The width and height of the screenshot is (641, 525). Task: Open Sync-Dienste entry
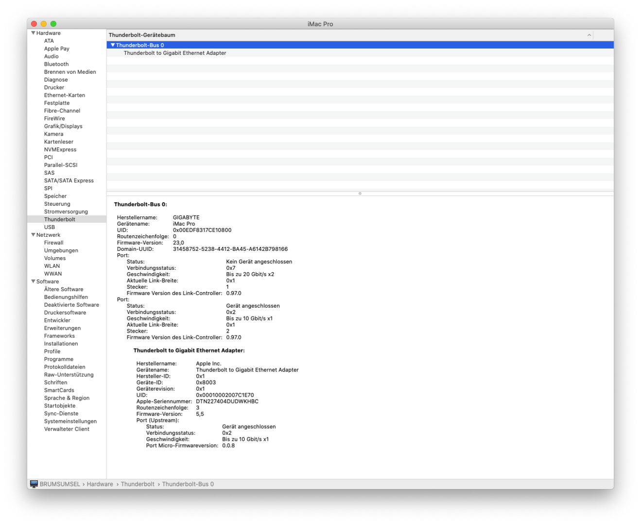point(61,414)
